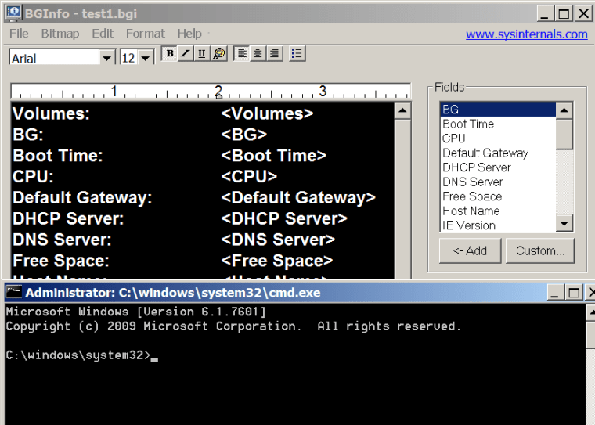Click the cmd.exe window system icon

tap(13, 292)
